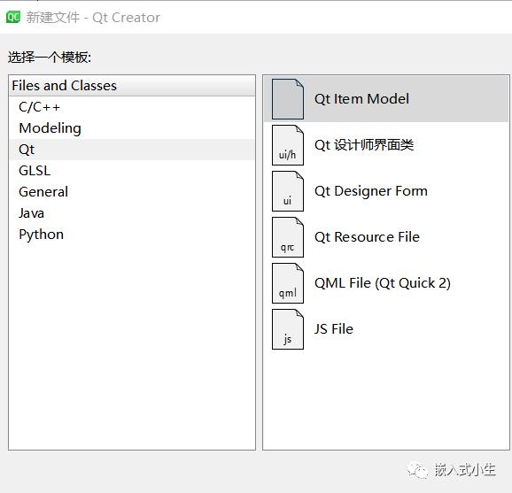
Task: Click the ui/h designer class icon
Action: (288, 145)
